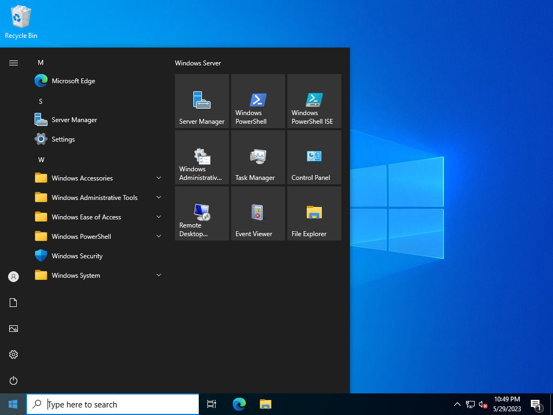Open File Explorer from the taskbar
Image resolution: width=553 pixels, height=415 pixels.
coord(266,404)
